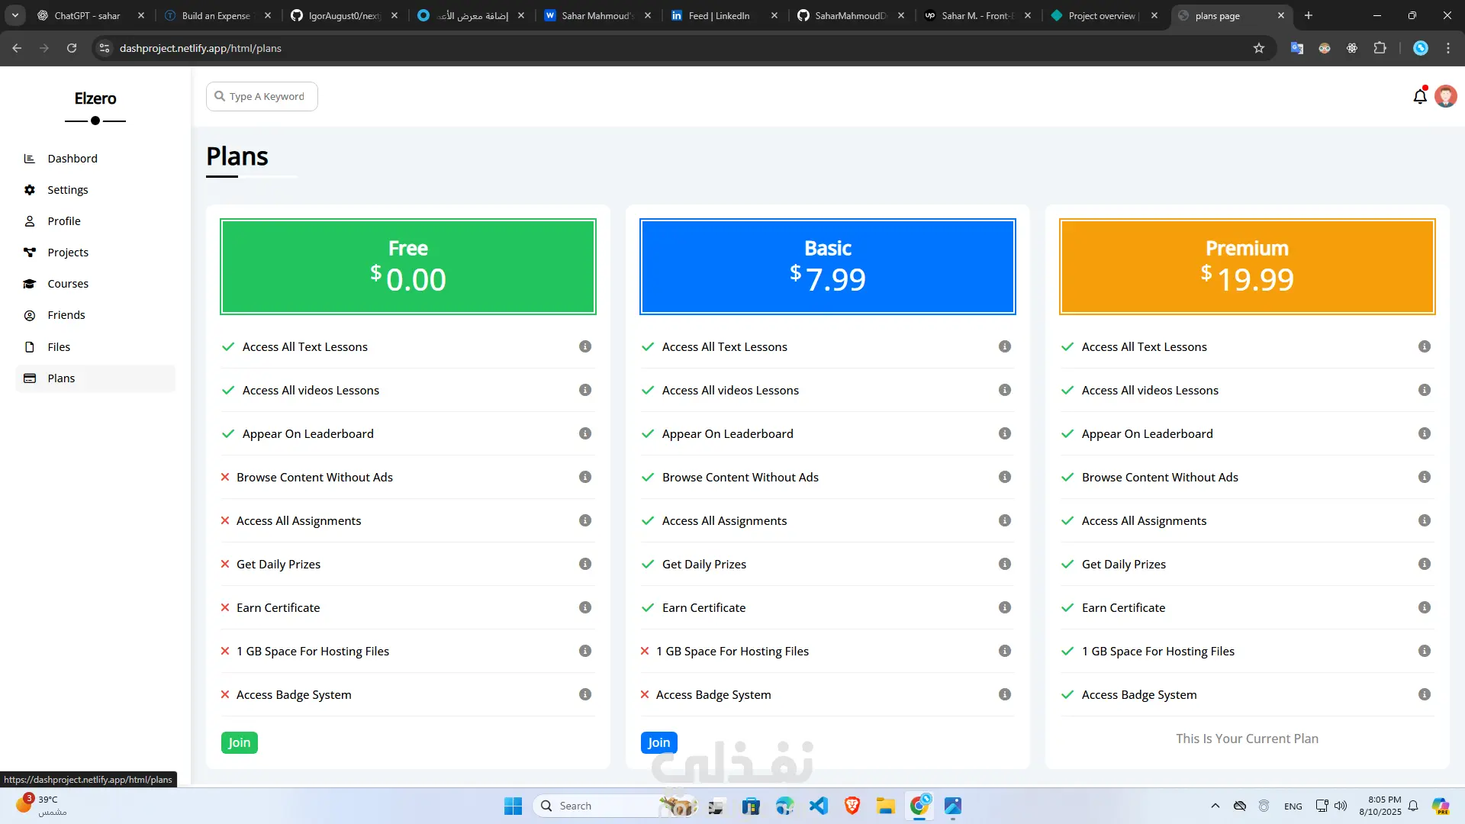
Task: Show hidden system tray icons chevron
Action: 1215,806
